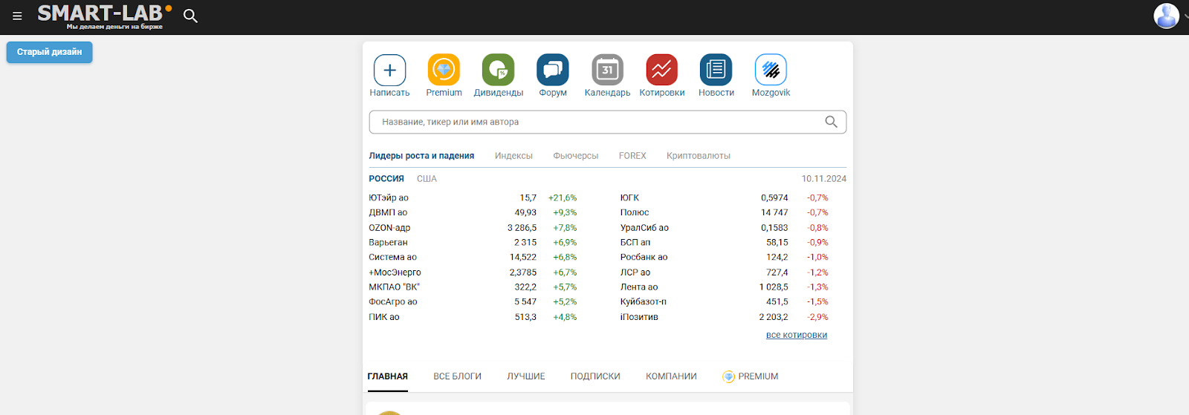This screenshot has width=1189, height=415.
Task: Open the Система ао quote
Action: pyautogui.click(x=392, y=258)
